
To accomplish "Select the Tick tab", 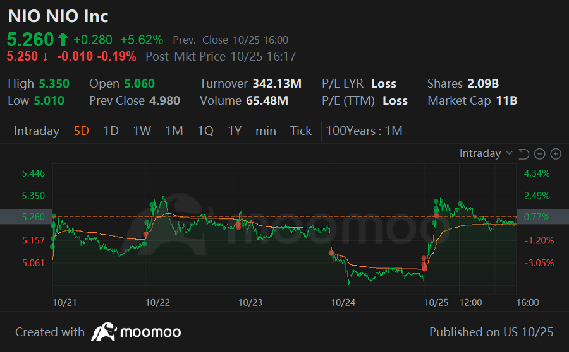I will pos(301,131).
